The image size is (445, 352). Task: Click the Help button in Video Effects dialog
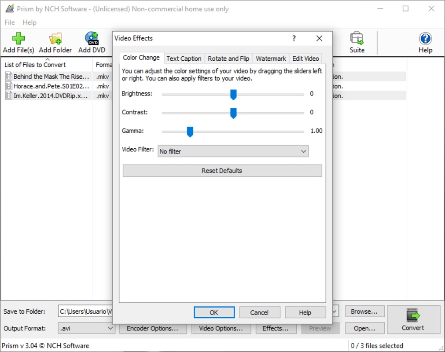point(305,312)
